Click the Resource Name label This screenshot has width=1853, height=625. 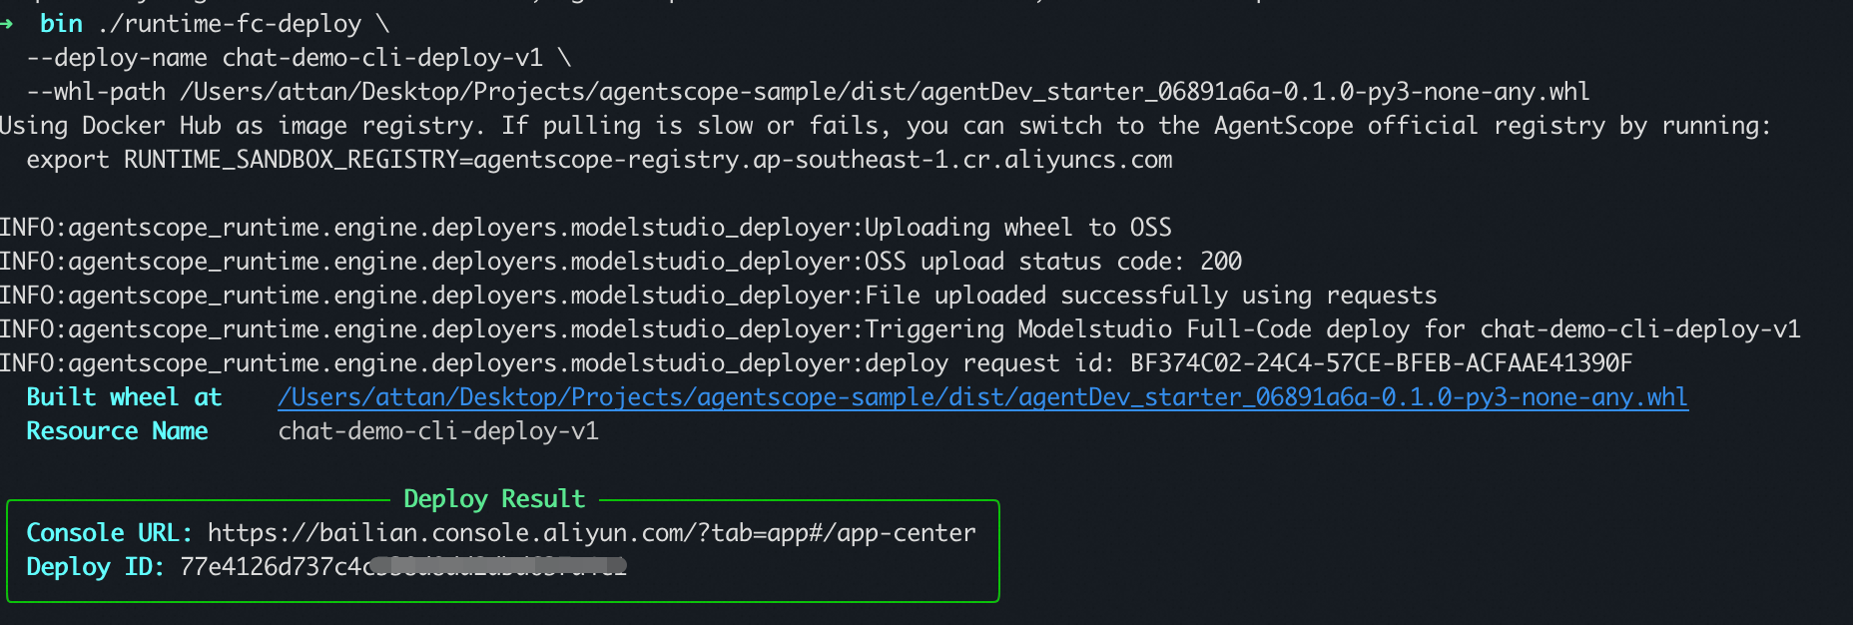[117, 431]
